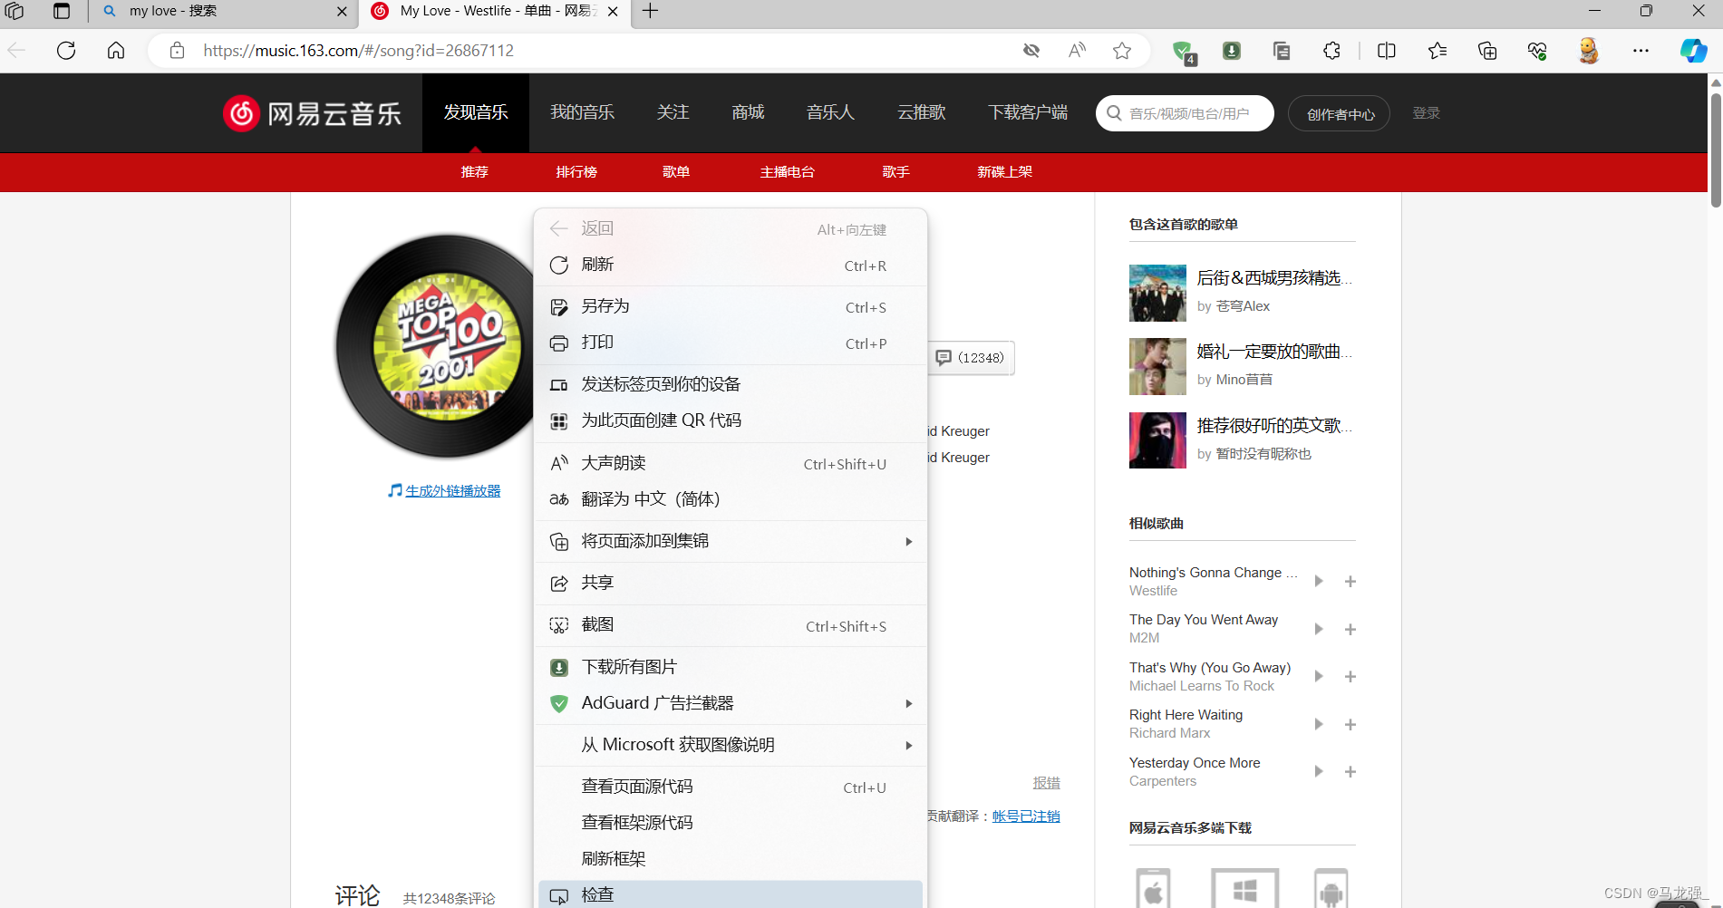Click the tracking prevention eye icon

(x=1031, y=50)
